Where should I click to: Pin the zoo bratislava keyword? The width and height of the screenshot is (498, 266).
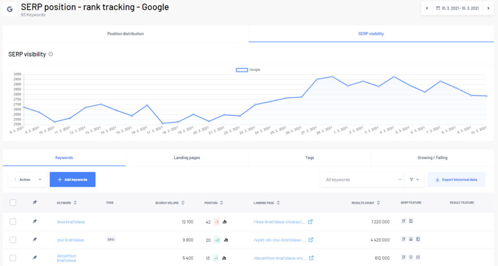tap(35, 240)
